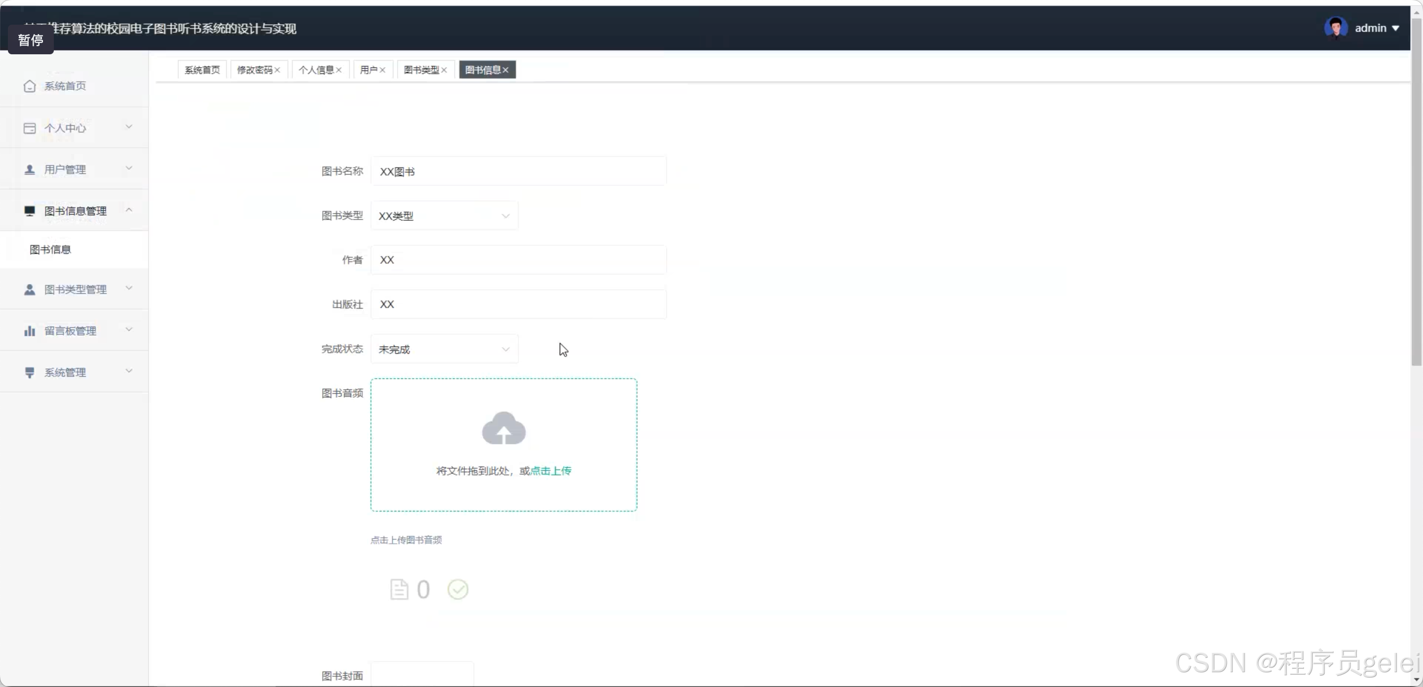Click the card icon beside 个人中心
This screenshot has height=687, width=1423.
[x=30, y=128]
